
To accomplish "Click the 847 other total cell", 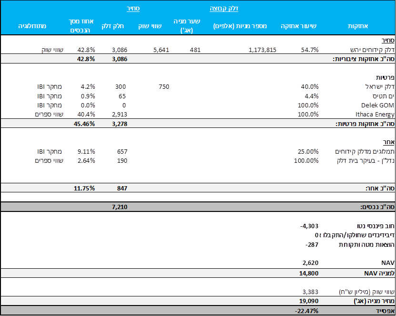I will point(122,188).
